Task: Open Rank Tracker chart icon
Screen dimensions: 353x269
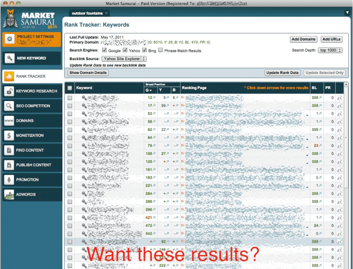Action: click(x=9, y=77)
